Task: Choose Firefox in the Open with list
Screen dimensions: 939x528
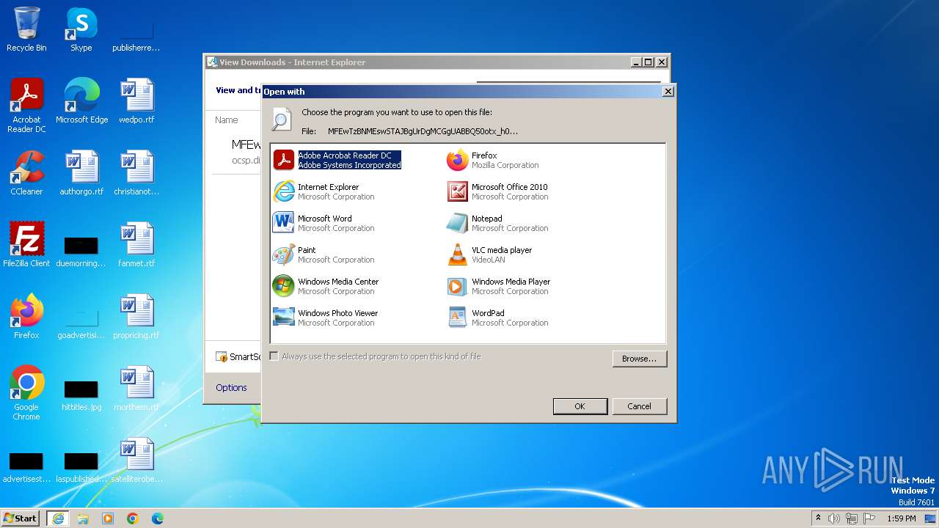Action: (x=494, y=160)
